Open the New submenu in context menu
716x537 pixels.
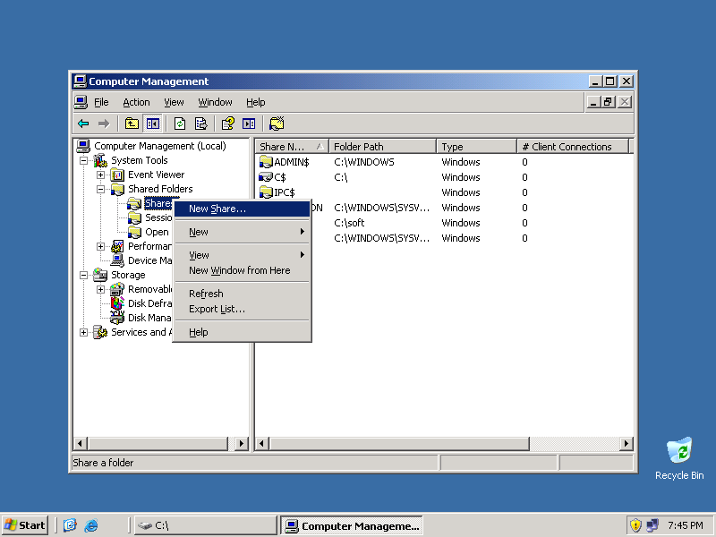pos(242,232)
